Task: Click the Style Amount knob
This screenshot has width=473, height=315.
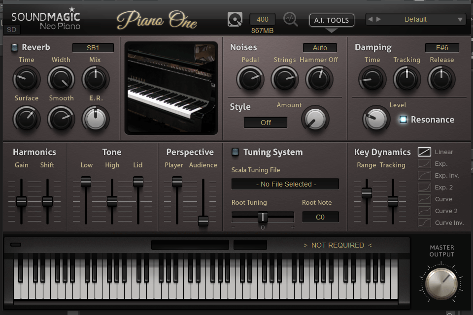Action: [x=315, y=119]
